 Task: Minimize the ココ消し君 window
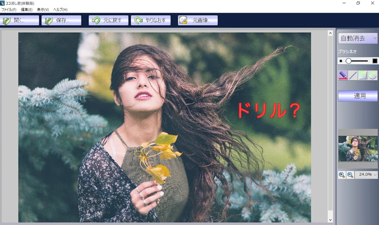pyautogui.click(x=344, y=3)
